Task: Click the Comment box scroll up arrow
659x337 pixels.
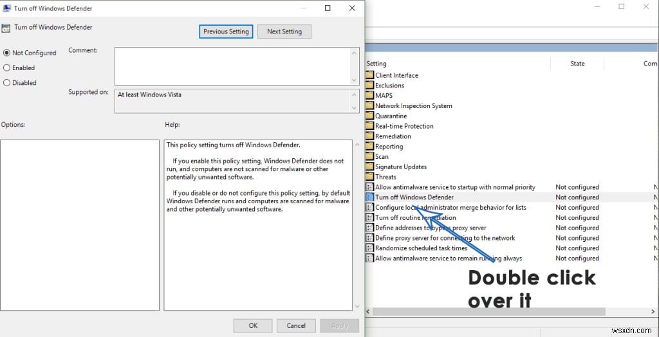Action: (355, 53)
